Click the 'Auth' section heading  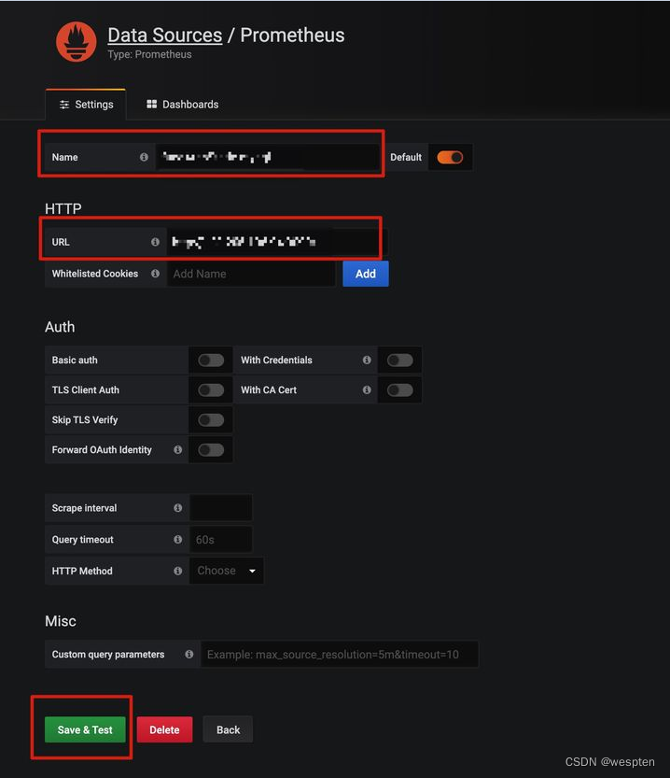coord(60,327)
